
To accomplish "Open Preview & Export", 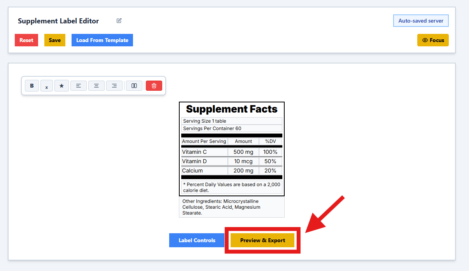I will 262,240.
